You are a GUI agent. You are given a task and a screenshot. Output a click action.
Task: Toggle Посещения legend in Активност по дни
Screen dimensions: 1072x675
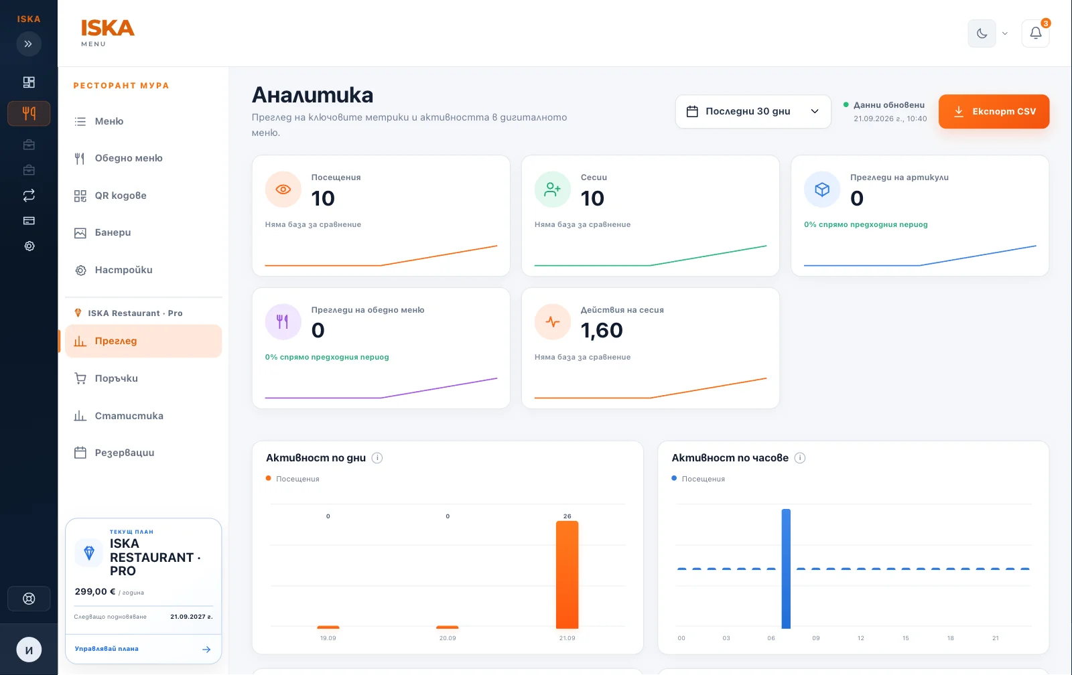(293, 479)
